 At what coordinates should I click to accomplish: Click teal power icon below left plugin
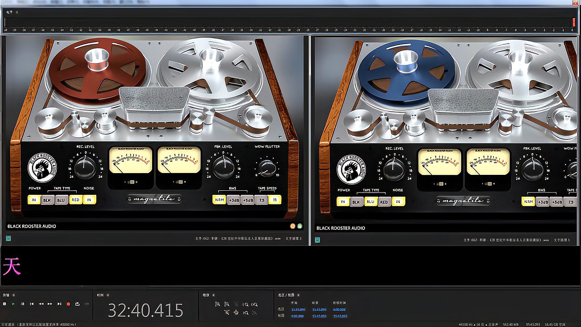coord(8,238)
